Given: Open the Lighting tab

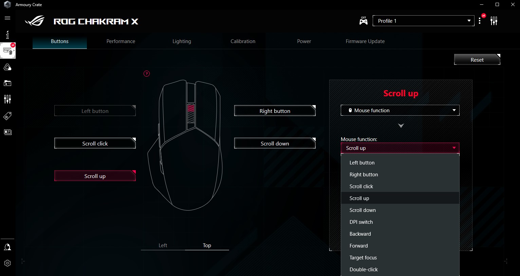Looking at the screenshot, I should 182,41.
